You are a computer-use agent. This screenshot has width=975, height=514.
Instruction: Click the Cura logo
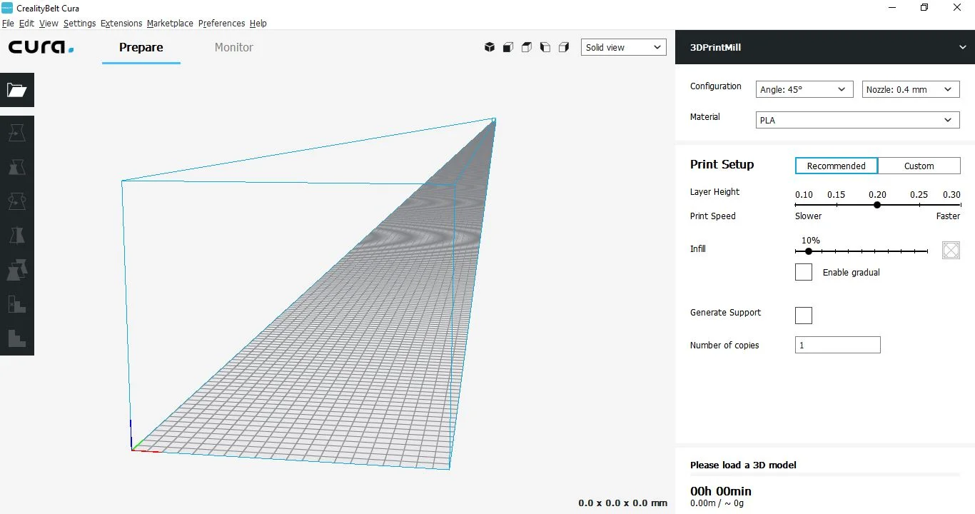click(41, 47)
